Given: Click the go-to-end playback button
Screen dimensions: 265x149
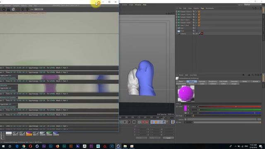Looking at the screenshot, I should pos(134,122).
